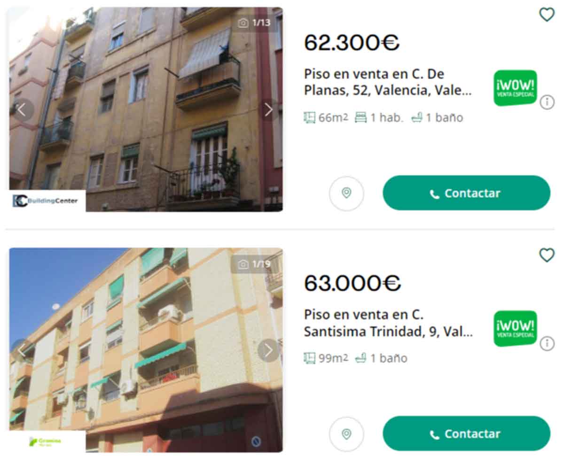
Task: Show previous photo of Santisima Trinidad flat
Action: click(22, 350)
